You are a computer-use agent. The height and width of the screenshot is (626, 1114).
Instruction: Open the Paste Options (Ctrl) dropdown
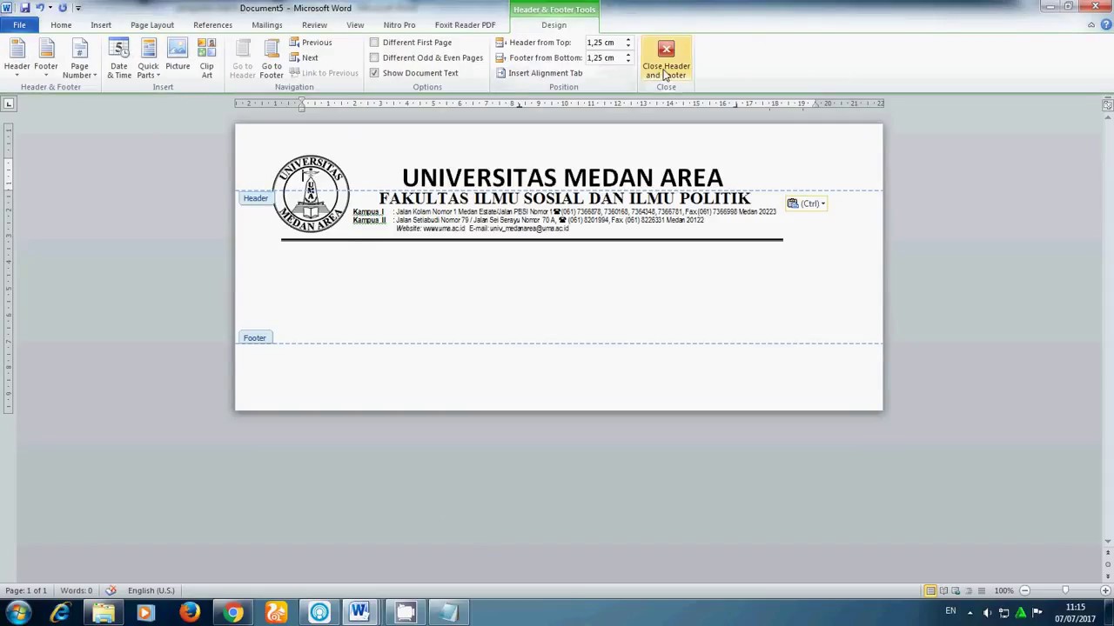pyautogui.click(x=807, y=203)
